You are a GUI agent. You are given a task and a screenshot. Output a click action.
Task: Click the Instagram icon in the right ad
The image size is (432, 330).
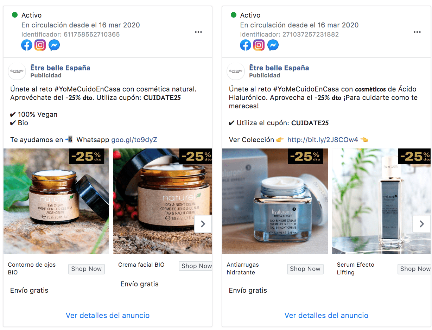[x=259, y=45]
